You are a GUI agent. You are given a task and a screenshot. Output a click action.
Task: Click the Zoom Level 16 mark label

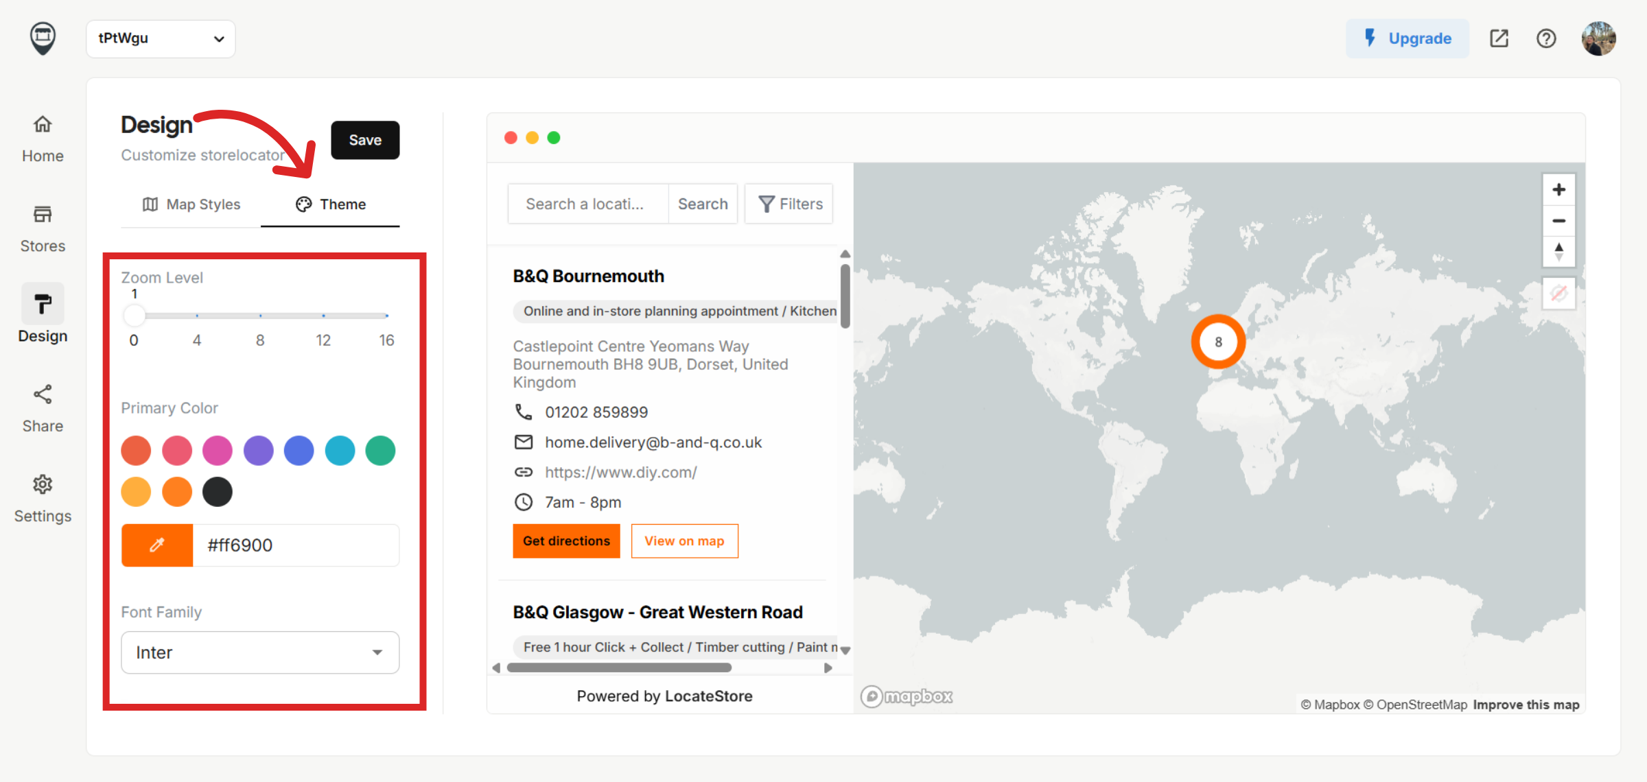tap(386, 340)
